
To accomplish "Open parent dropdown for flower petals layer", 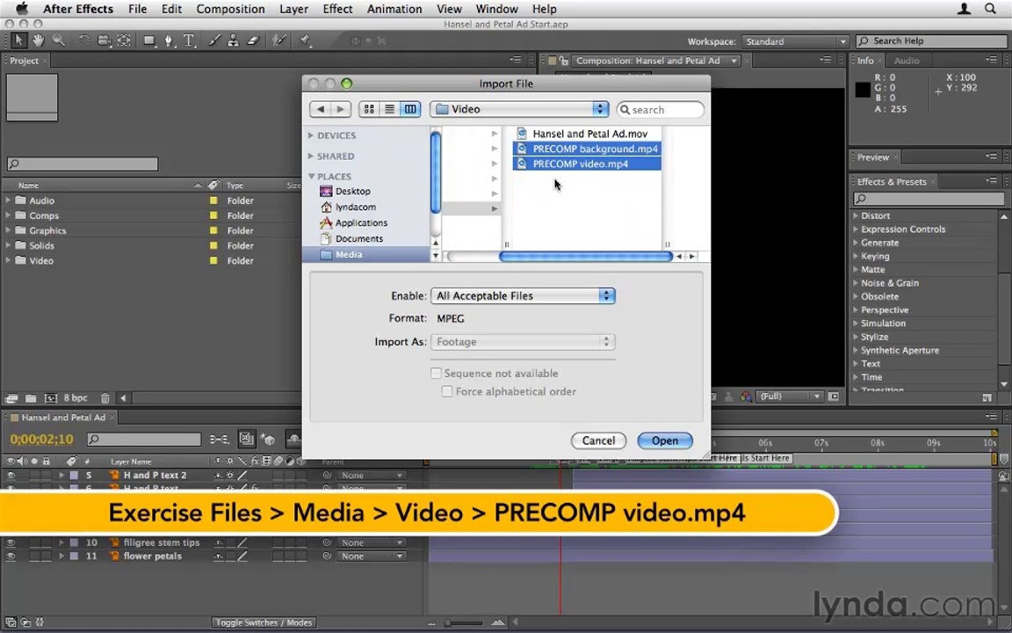I will coord(371,557).
